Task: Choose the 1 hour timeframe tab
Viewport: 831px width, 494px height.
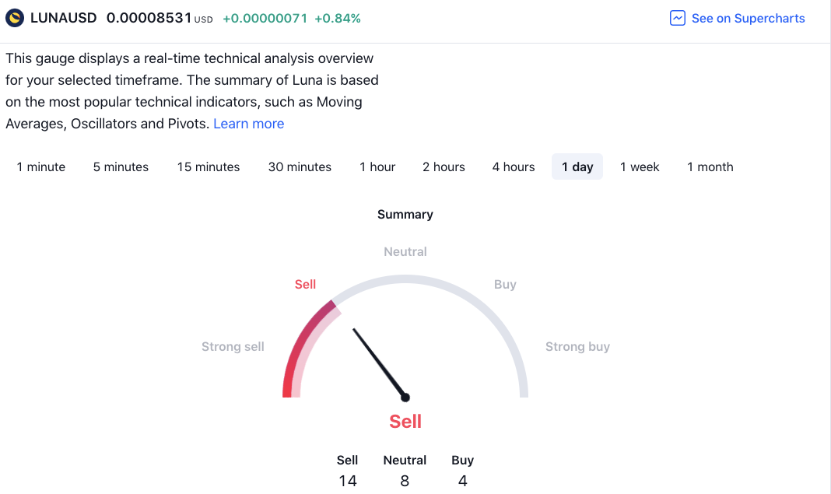Action: click(377, 166)
